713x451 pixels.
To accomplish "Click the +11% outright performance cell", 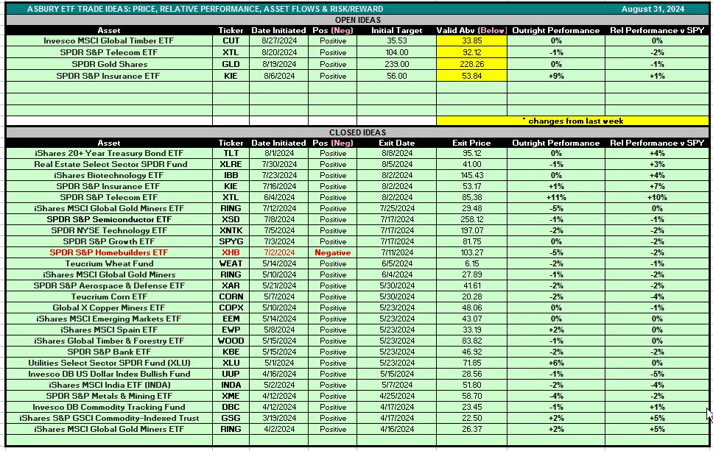I will 557,197.
